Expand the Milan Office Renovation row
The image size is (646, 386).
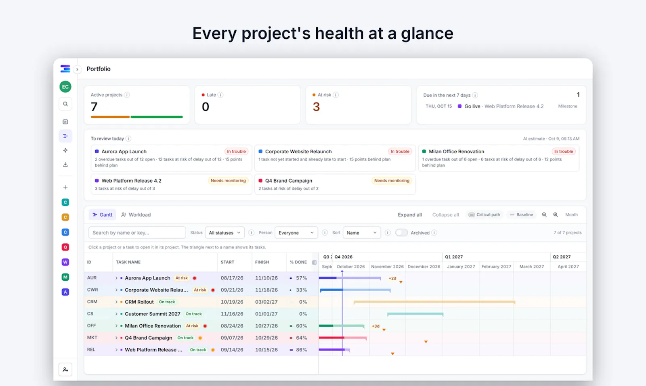coord(116,326)
